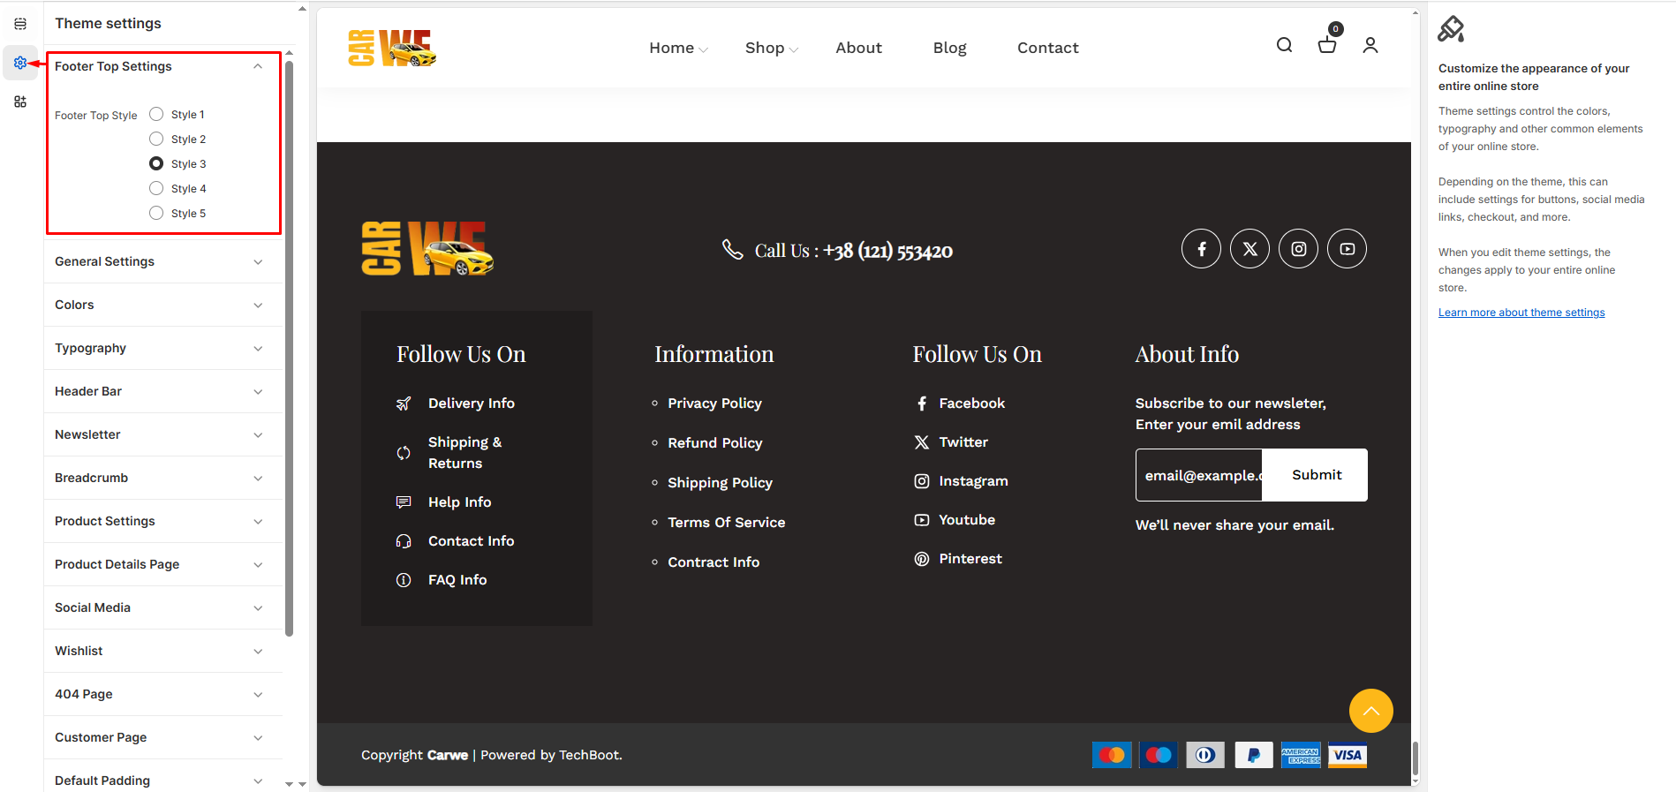1676x792 pixels.
Task: Open the theme settings gear icon
Action: click(20, 63)
